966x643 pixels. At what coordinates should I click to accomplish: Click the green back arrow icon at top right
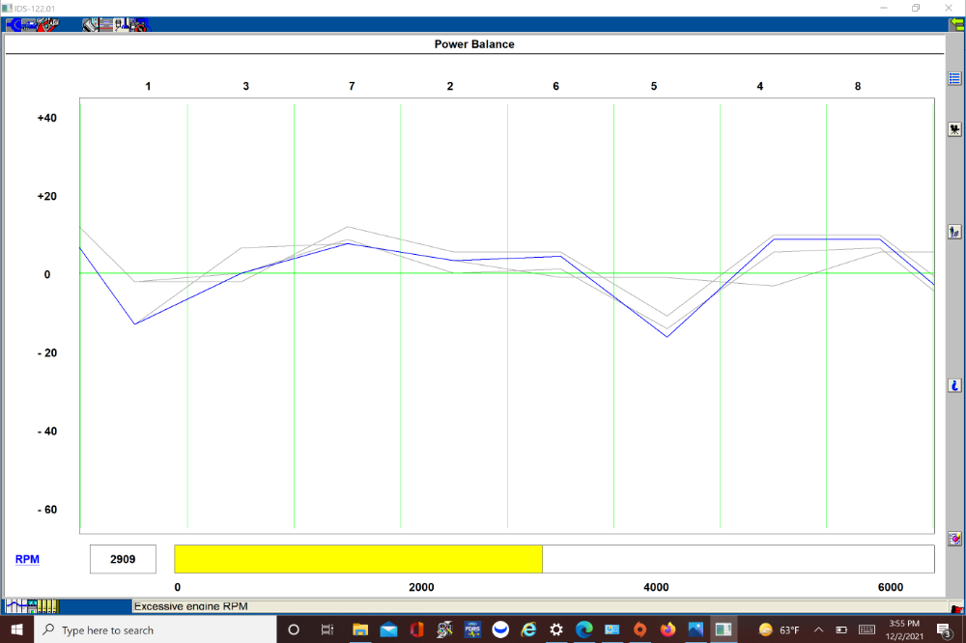point(956,25)
